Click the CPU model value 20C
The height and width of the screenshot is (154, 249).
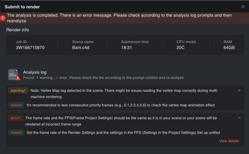pyautogui.click(x=181, y=48)
